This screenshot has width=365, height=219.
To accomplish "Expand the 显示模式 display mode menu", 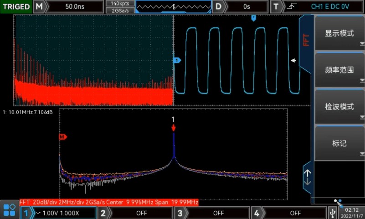I will click(x=339, y=34).
